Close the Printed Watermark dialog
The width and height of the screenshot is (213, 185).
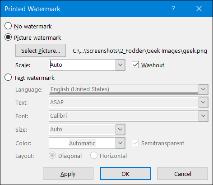tap(199, 9)
